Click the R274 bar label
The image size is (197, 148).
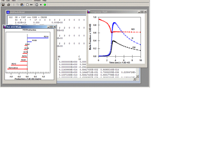click(x=24, y=56)
